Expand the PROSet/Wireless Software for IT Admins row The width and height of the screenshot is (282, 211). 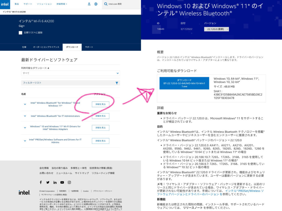25,141
